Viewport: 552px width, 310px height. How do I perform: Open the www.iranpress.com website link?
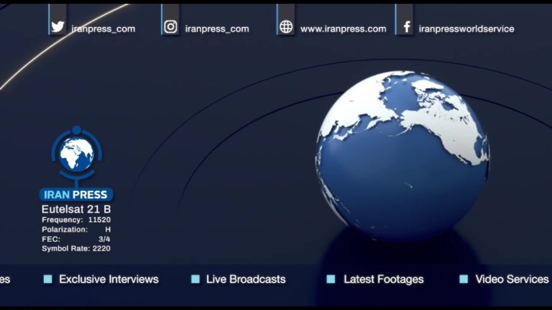[x=343, y=29]
